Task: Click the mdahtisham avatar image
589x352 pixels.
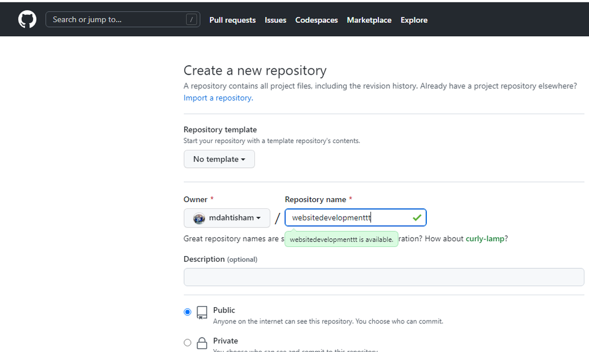Action: [x=199, y=218]
